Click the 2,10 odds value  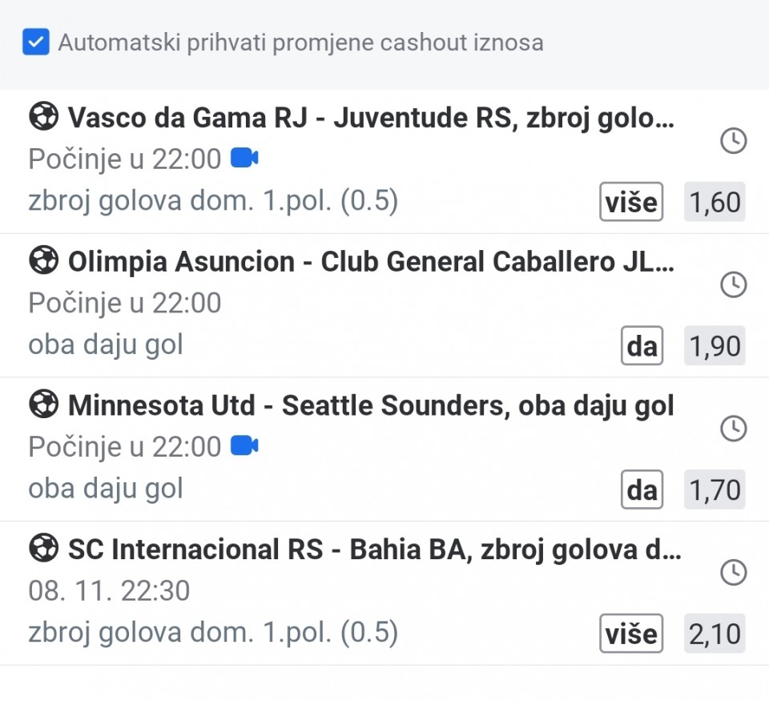point(715,634)
